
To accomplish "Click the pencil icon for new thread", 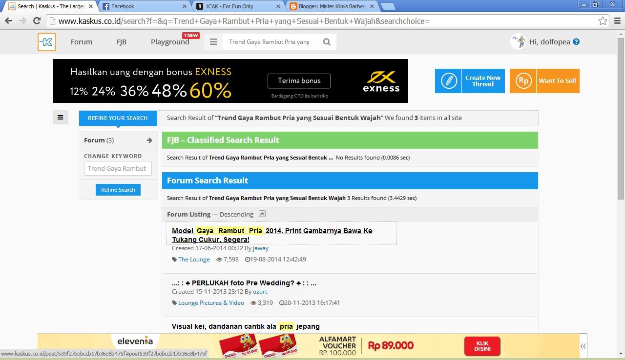I will (448, 81).
